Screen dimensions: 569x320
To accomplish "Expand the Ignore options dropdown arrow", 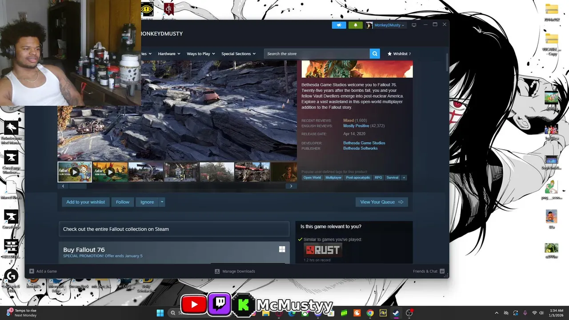I will 162,202.
